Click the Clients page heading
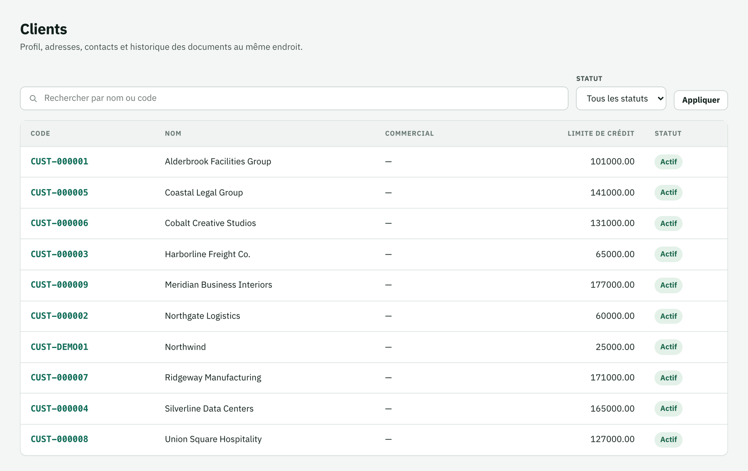The height and width of the screenshot is (471, 748). click(44, 29)
